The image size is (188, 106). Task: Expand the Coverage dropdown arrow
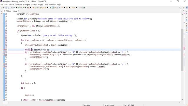tap(26, 8)
